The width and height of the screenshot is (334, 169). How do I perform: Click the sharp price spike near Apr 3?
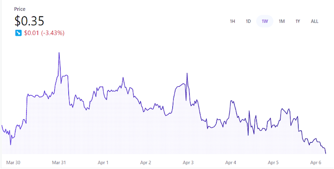tap(187, 74)
